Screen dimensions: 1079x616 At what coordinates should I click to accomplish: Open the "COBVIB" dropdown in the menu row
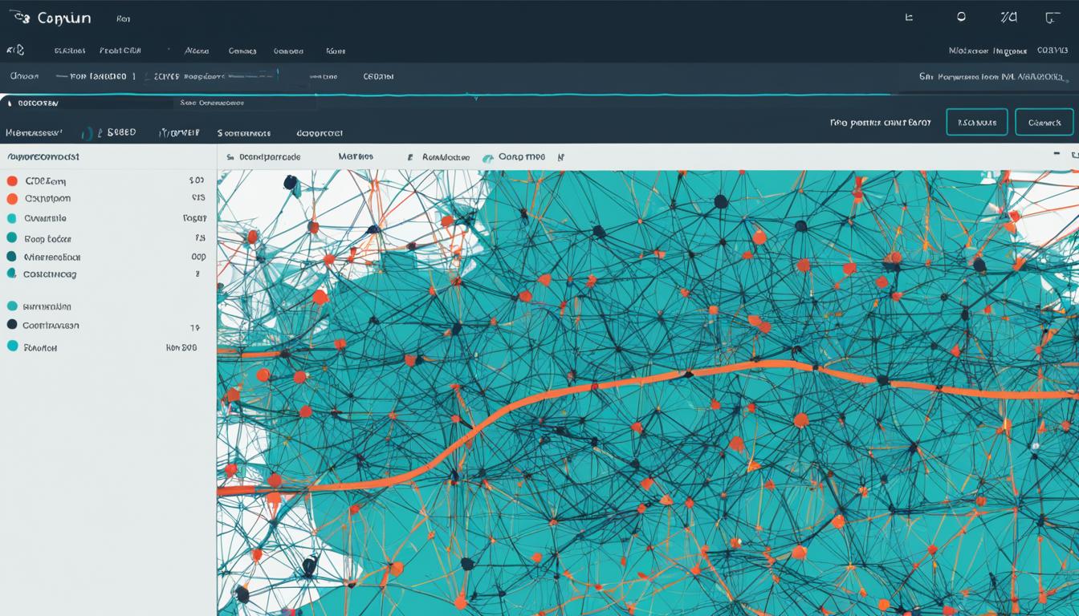pyautogui.click(x=1052, y=51)
